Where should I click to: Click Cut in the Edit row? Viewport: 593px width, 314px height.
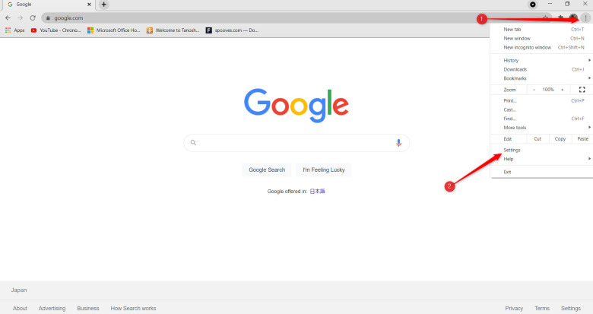coord(538,139)
